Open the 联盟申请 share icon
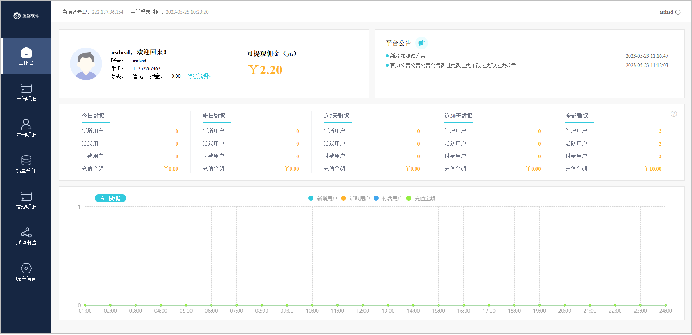692x335 pixels. 26,232
